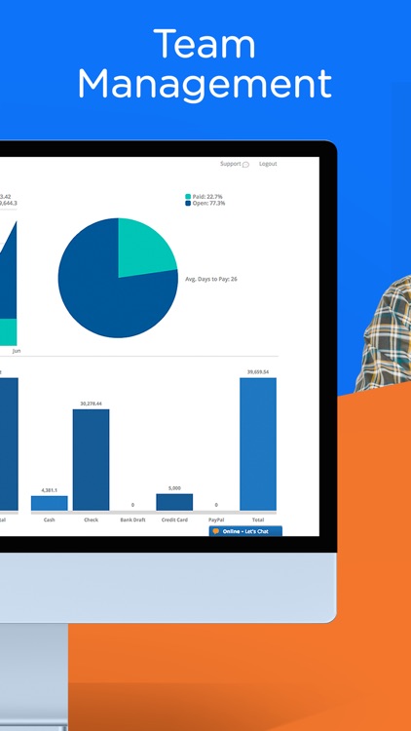Select the Credit Card axis label
The width and height of the screenshot is (411, 731).
point(174,519)
